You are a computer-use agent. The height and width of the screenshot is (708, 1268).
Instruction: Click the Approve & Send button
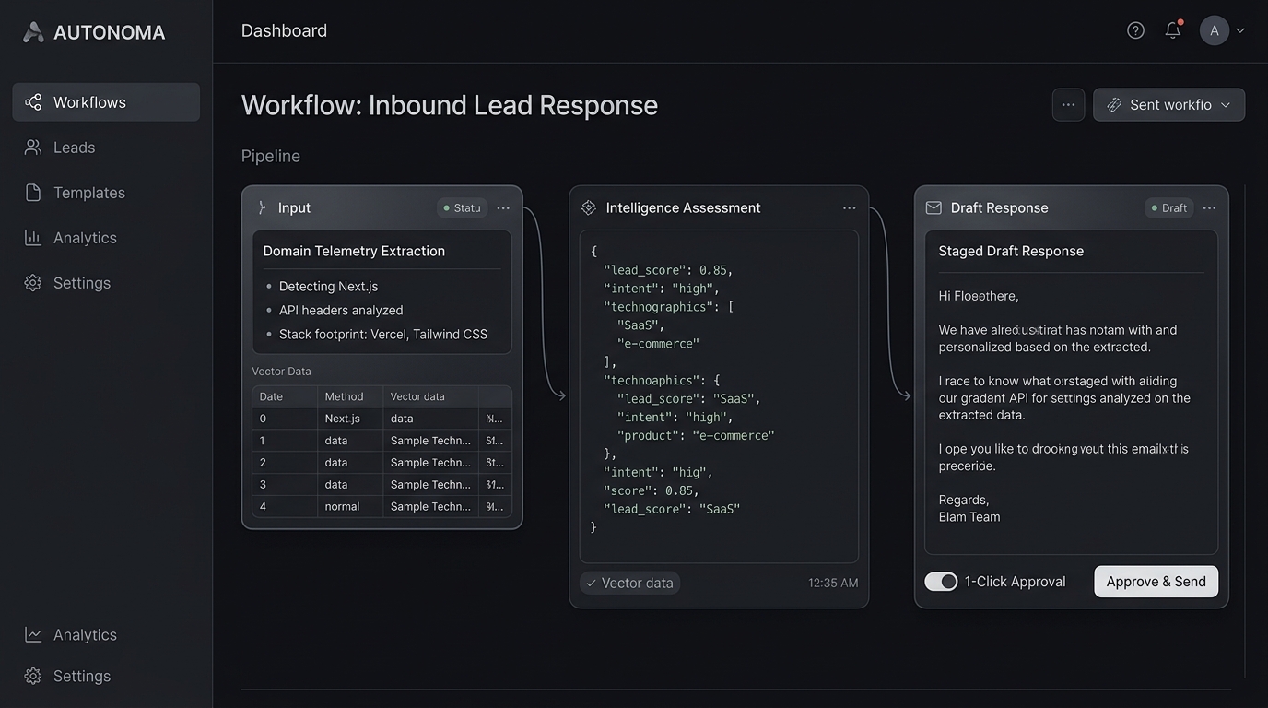tap(1156, 582)
